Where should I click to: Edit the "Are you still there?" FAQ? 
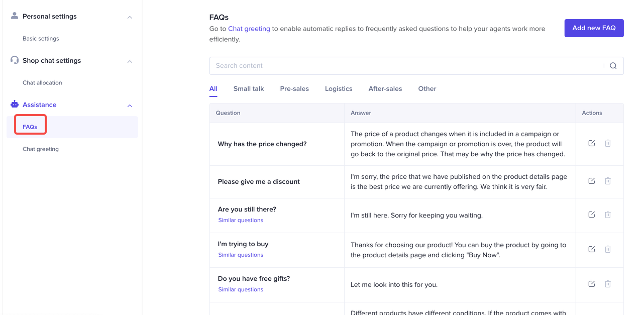tap(591, 215)
